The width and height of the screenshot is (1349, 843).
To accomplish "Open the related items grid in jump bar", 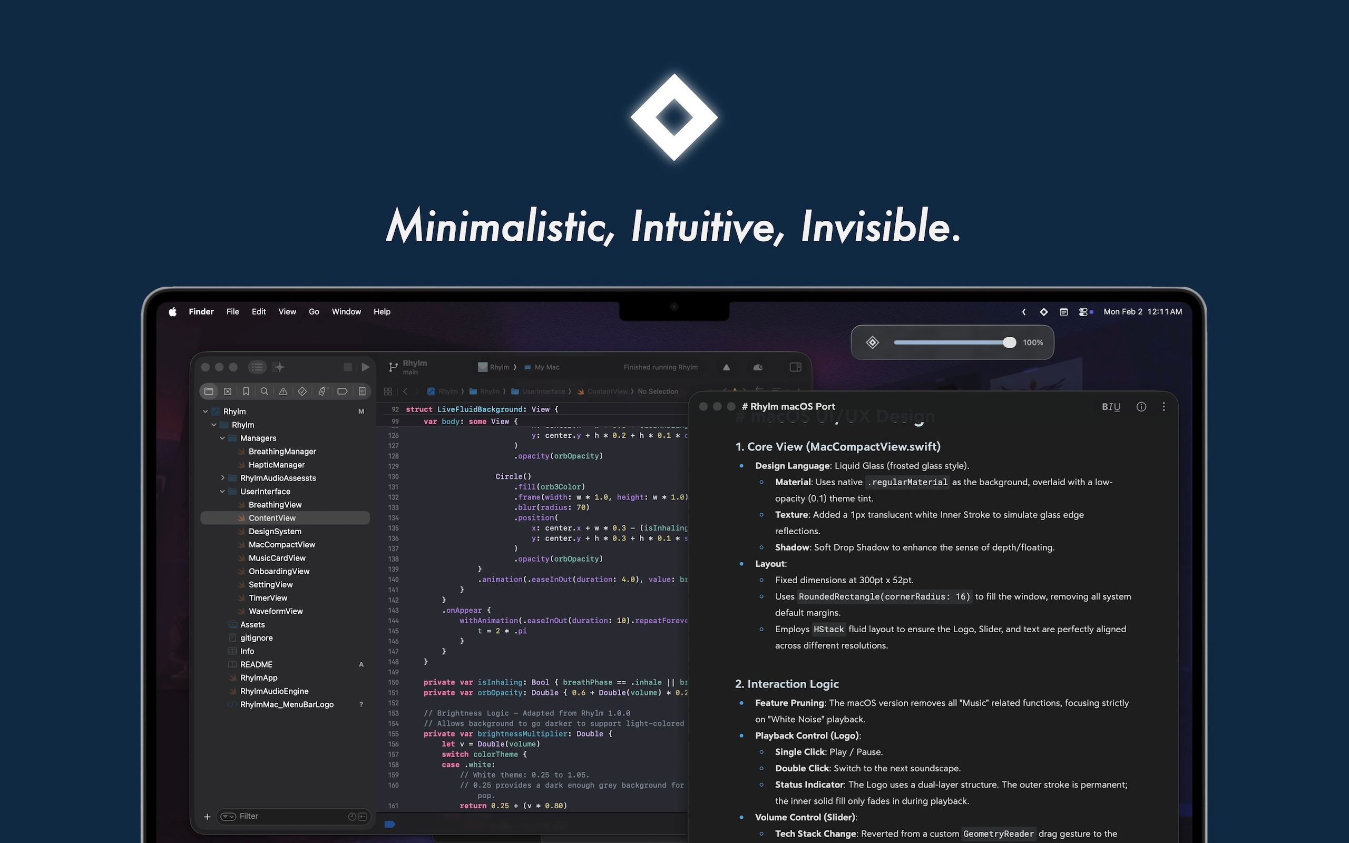I will [x=388, y=391].
